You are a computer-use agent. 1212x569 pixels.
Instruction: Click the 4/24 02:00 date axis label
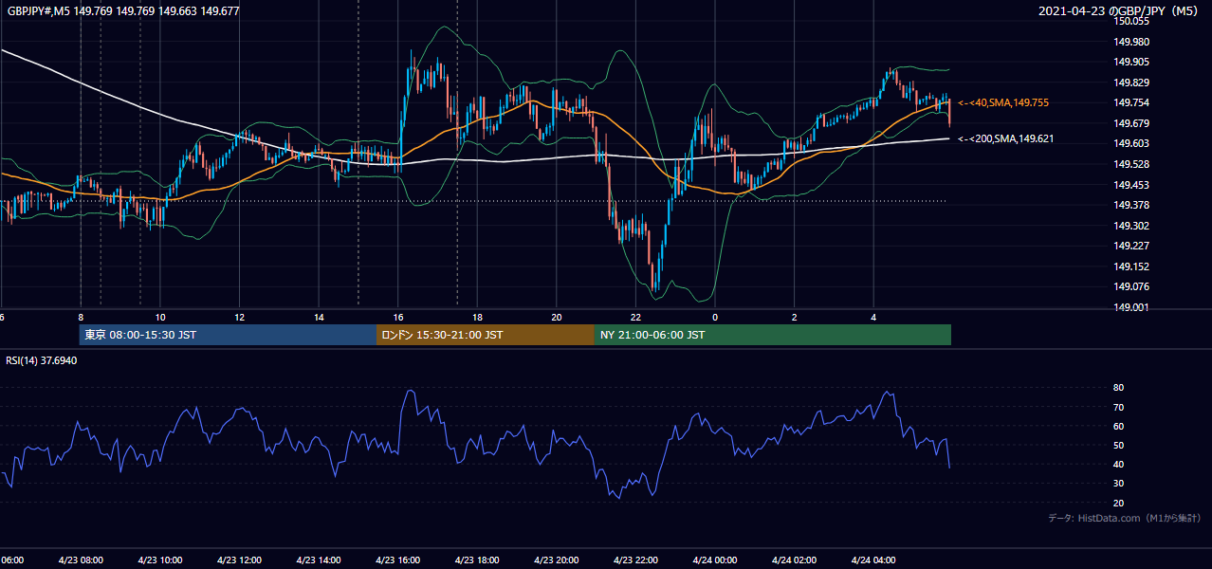pyautogui.click(x=794, y=560)
